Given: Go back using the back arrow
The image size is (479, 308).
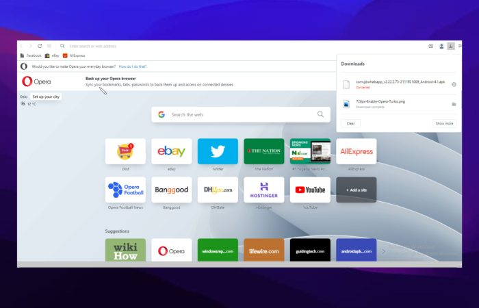Looking at the screenshot, I should tap(21, 46).
